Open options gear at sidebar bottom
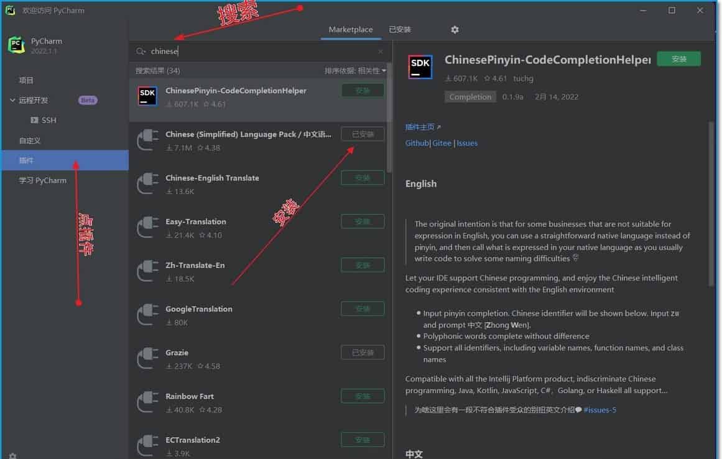Screen dimensions: 722x459 pos(12,456)
